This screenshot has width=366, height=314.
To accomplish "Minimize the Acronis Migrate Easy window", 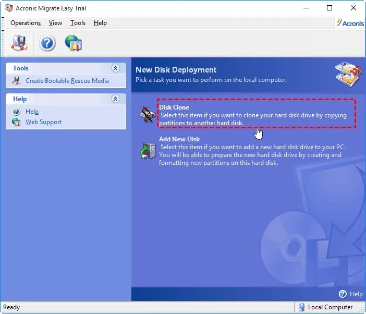I will click(306, 8).
